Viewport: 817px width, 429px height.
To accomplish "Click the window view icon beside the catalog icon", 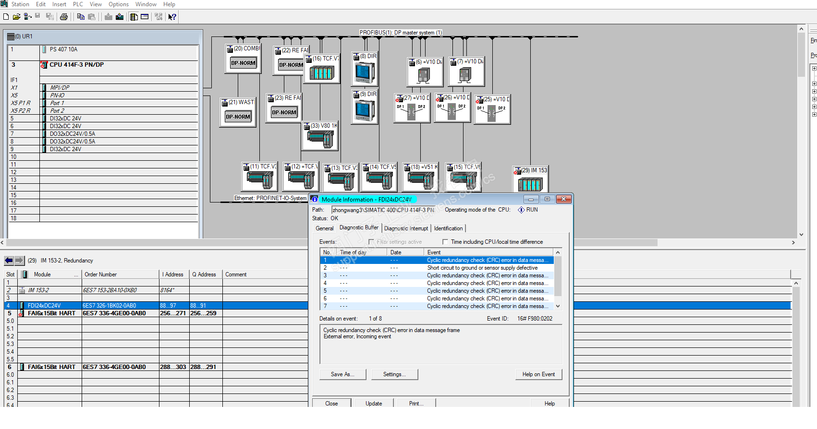I will point(145,17).
